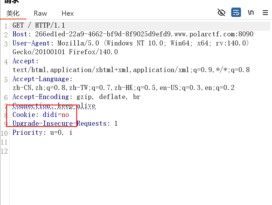The image size is (272, 205).
Task: Click the gzip, deflate, br value
Action: pos(109,97)
